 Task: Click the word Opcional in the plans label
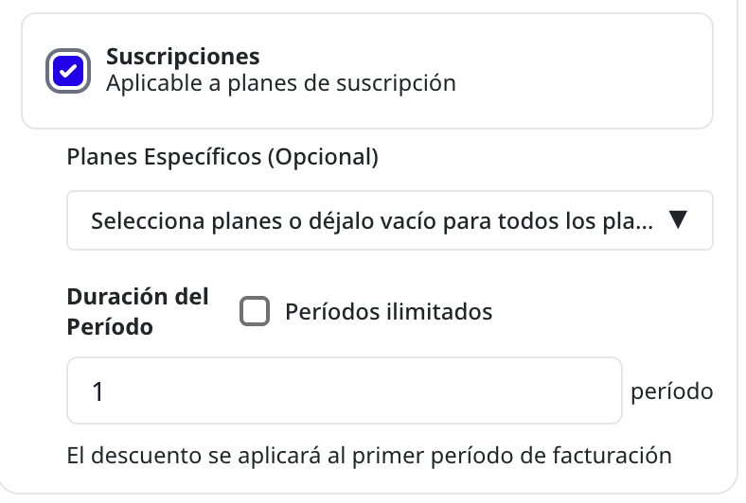pyautogui.click(x=324, y=157)
